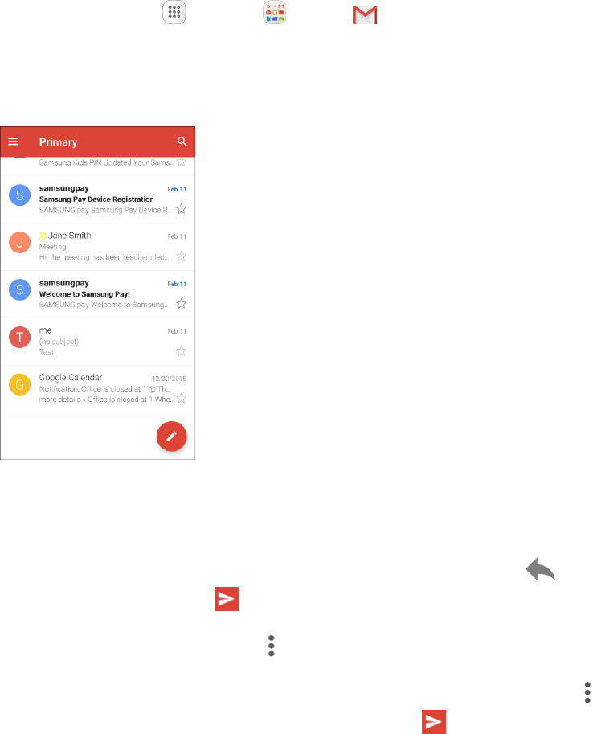Open the Google folder icon

click(274, 12)
